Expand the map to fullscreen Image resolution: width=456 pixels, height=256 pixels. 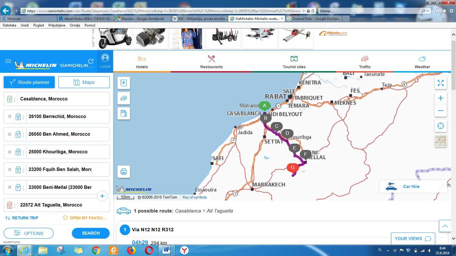(x=441, y=83)
